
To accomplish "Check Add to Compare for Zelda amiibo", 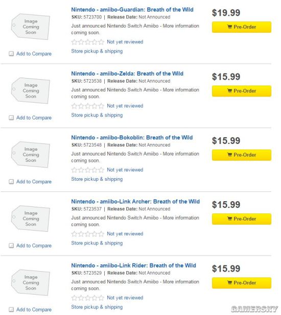I will pos(11,117).
